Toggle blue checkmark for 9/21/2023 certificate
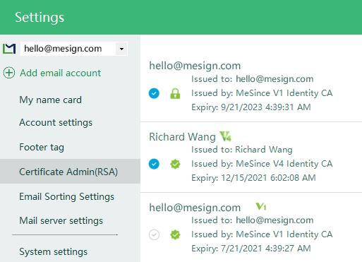This screenshot has width=362, height=262. (154, 93)
